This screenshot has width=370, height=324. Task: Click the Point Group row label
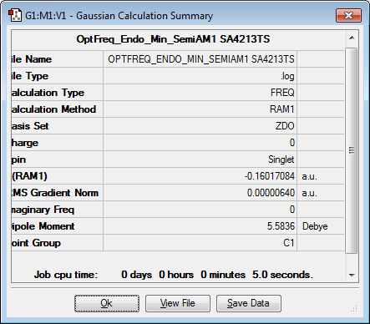[x=36, y=243]
